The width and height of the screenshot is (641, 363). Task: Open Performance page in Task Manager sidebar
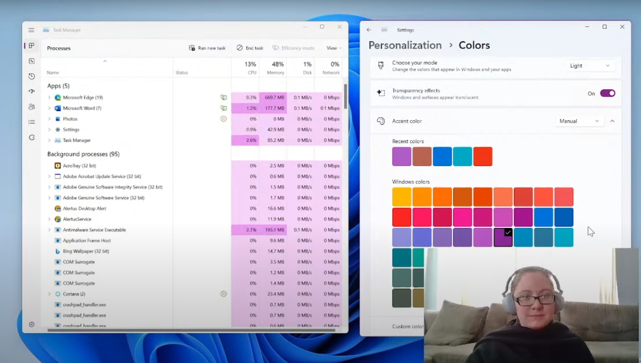(x=32, y=61)
